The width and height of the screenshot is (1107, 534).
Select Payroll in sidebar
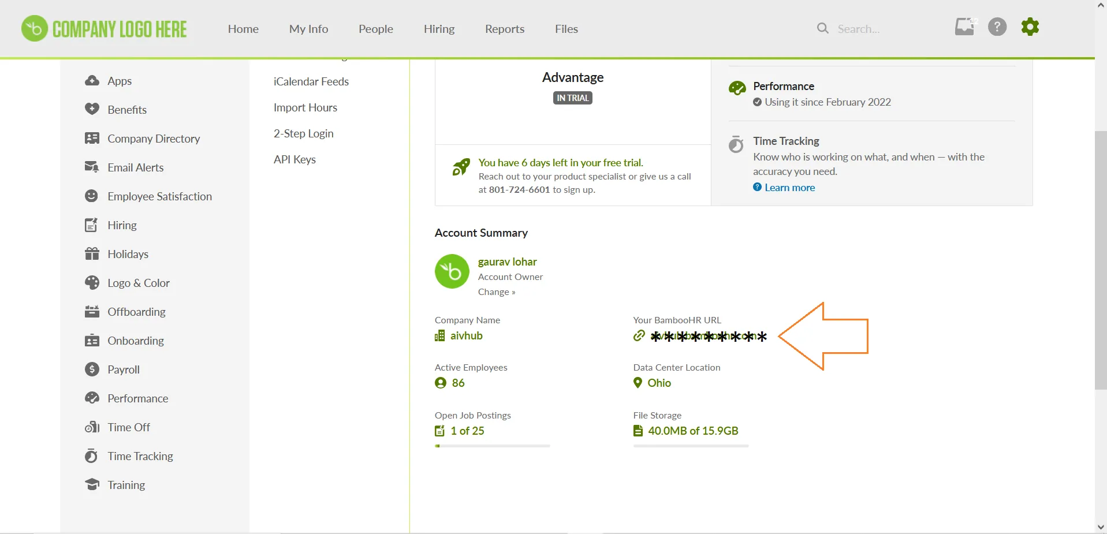click(124, 369)
